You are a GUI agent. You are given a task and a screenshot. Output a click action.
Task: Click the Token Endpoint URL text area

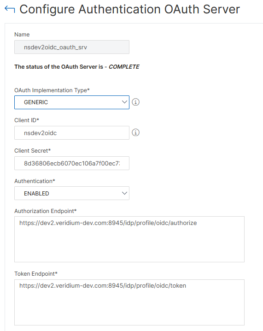[x=129, y=302]
